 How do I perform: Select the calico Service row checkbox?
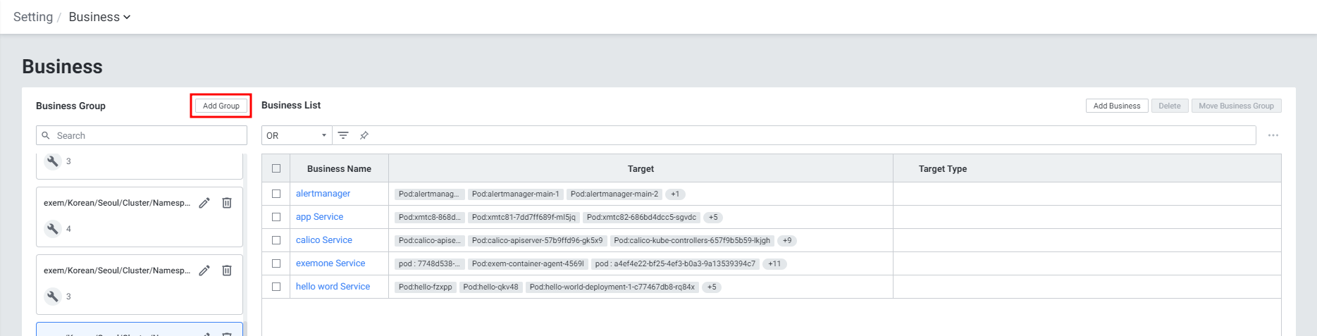coord(276,240)
